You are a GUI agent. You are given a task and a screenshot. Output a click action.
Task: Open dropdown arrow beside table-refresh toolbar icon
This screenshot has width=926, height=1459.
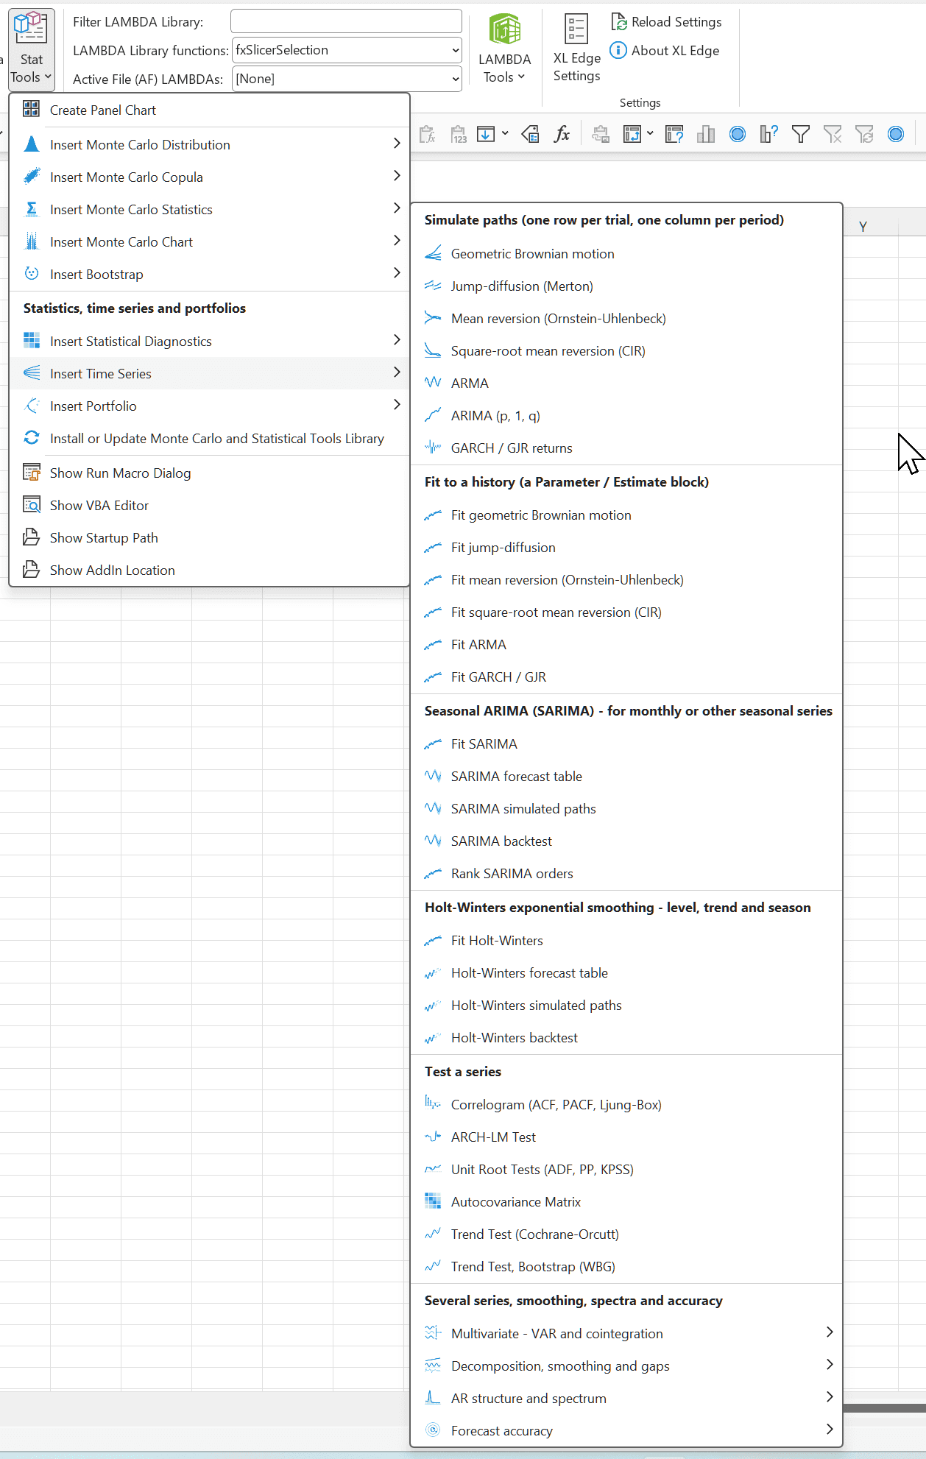point(650,134)
